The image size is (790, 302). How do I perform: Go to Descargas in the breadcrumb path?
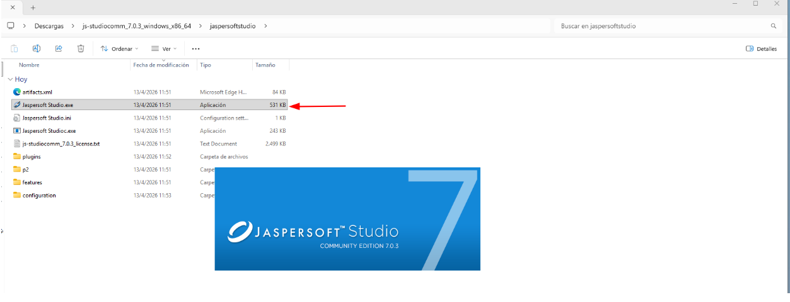pyautogui.click(x=49, y=26)
